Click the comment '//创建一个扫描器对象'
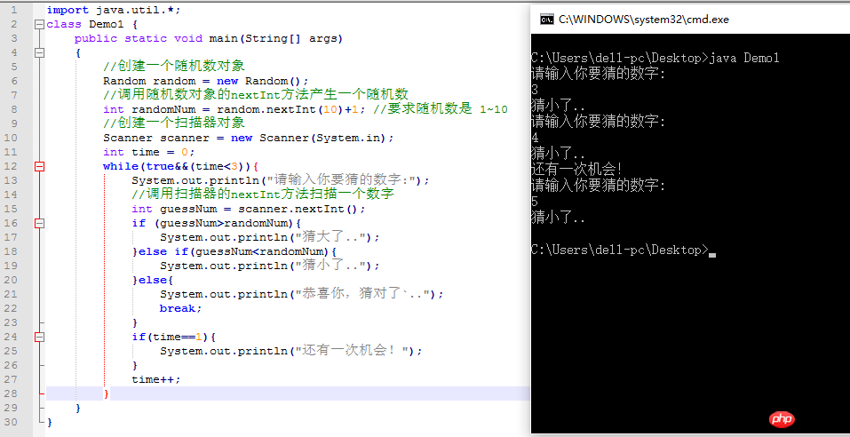Screen dimensions: 850x437 pyautogui.click(x=175, y=123)
